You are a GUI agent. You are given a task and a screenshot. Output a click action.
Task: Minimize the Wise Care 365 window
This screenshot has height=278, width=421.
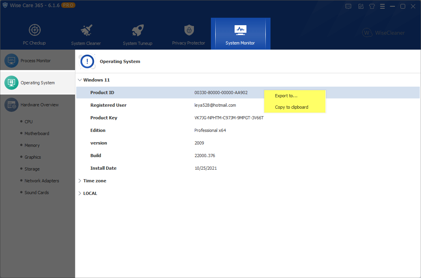[x=393, y=6]
